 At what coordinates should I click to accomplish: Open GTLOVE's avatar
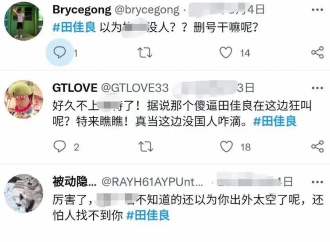tap(24, 99)
